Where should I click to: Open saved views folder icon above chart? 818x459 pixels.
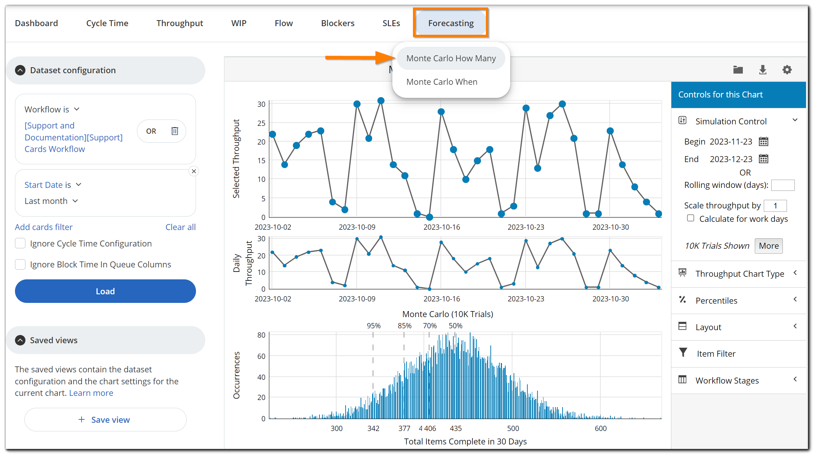737,70
